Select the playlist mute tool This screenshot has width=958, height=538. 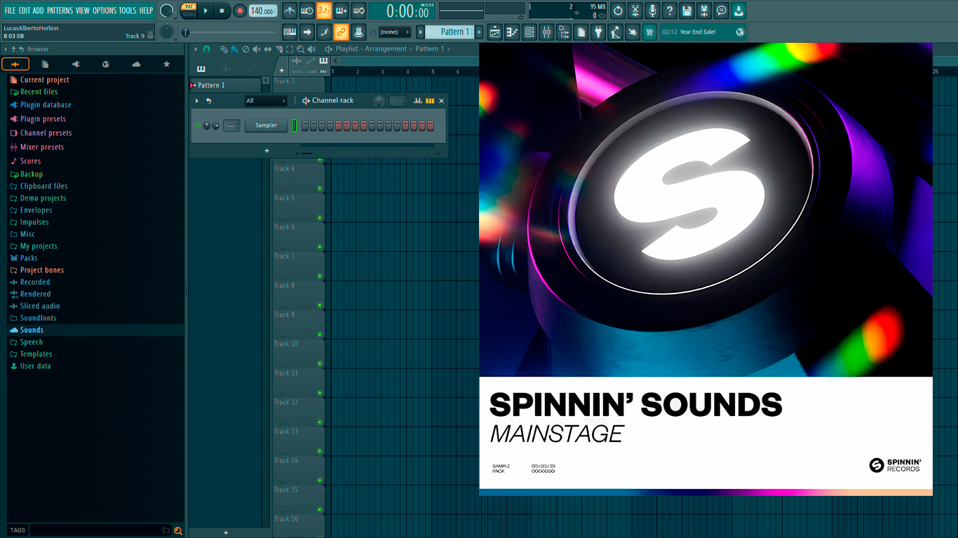coord(256,49)
